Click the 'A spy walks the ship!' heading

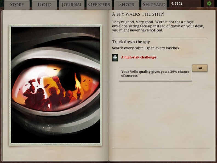(x=138, y=14)
